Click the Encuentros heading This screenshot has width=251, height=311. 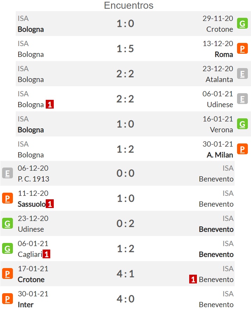(x=129, y=5)
